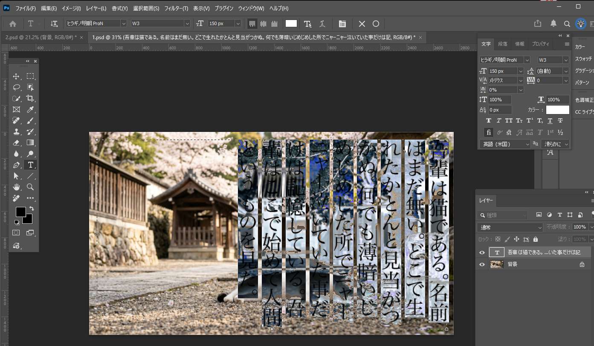
Task: Switch to the 段落 panel tab
Action: (x=502, y=43)
